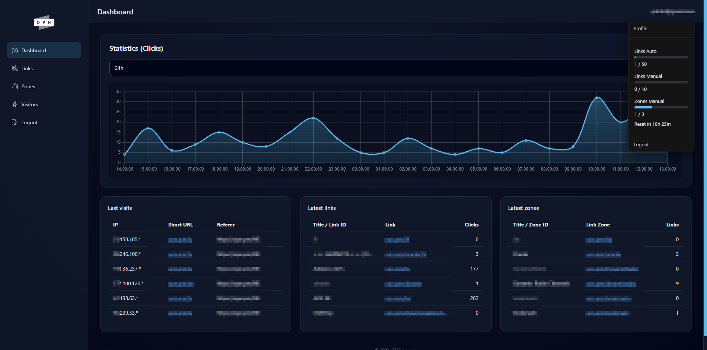The image size is (707, 350).
Task: Click the Clicks column header in Latest links
Action: pyautogui.click(x=472, y=225)
